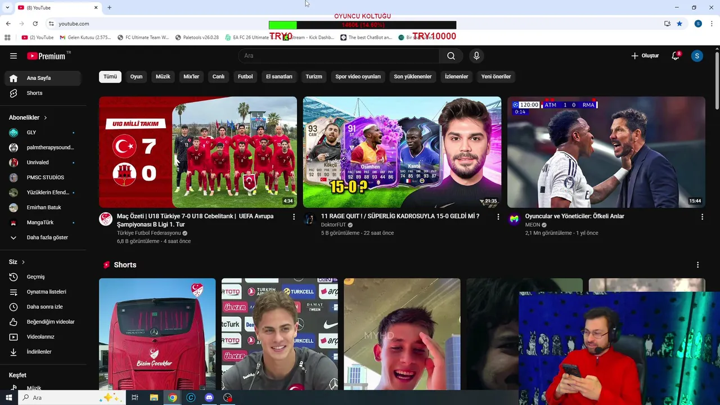Open File Explorer from the taskbar
This screenshot has width=720, height=405.
point(154,398)
